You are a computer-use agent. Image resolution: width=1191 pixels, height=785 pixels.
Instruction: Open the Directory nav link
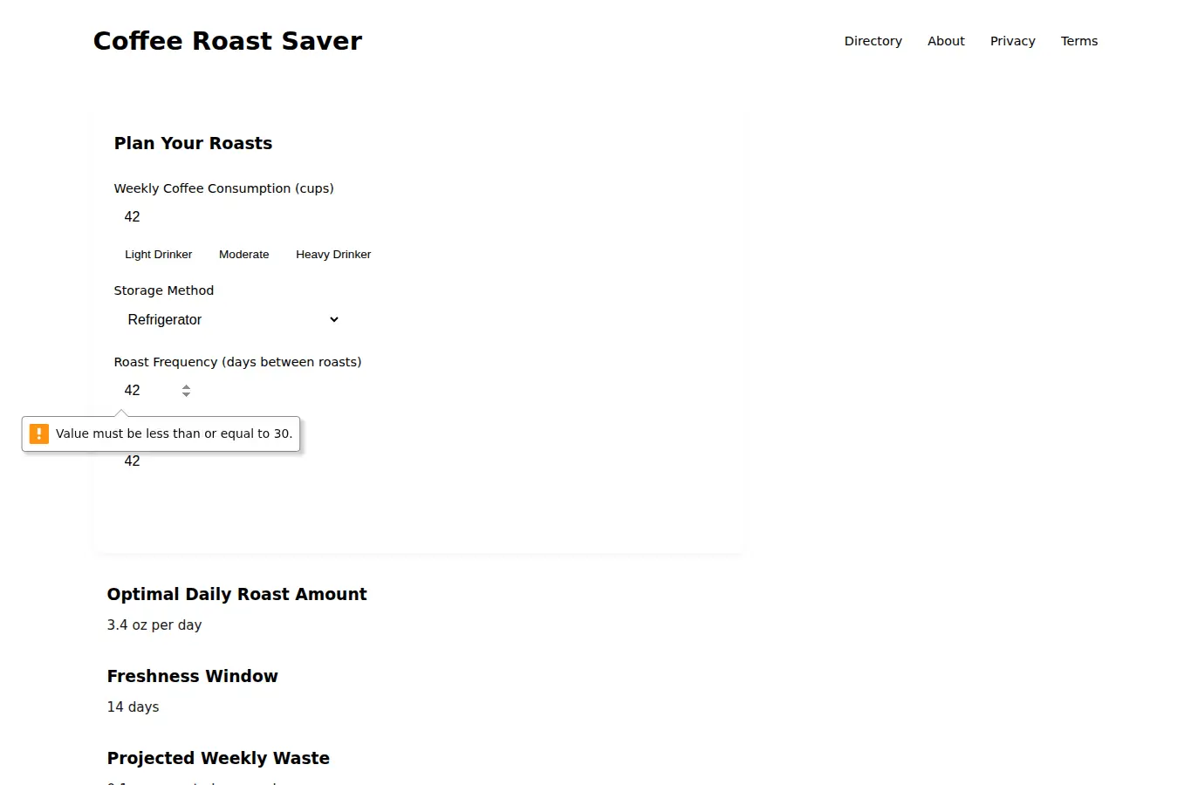tap(873, 41)
